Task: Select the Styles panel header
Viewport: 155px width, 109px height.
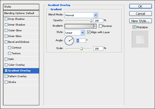Action: click(x=21, y=7)
